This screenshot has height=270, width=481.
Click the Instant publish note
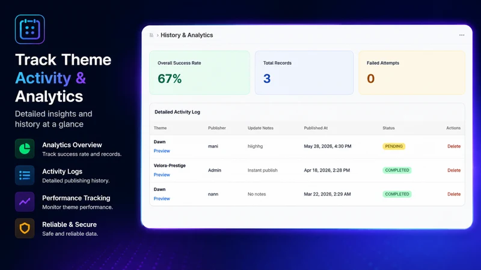tap(263, 170)
